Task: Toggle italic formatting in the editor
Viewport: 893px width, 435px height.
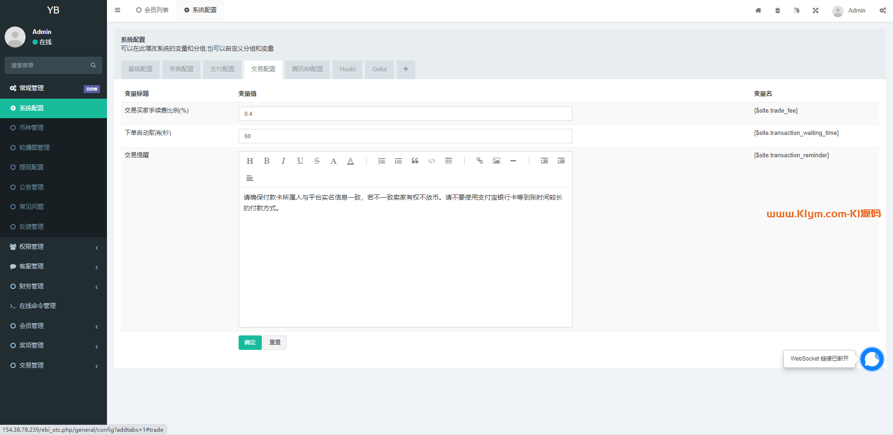Action: click(283, 161)
